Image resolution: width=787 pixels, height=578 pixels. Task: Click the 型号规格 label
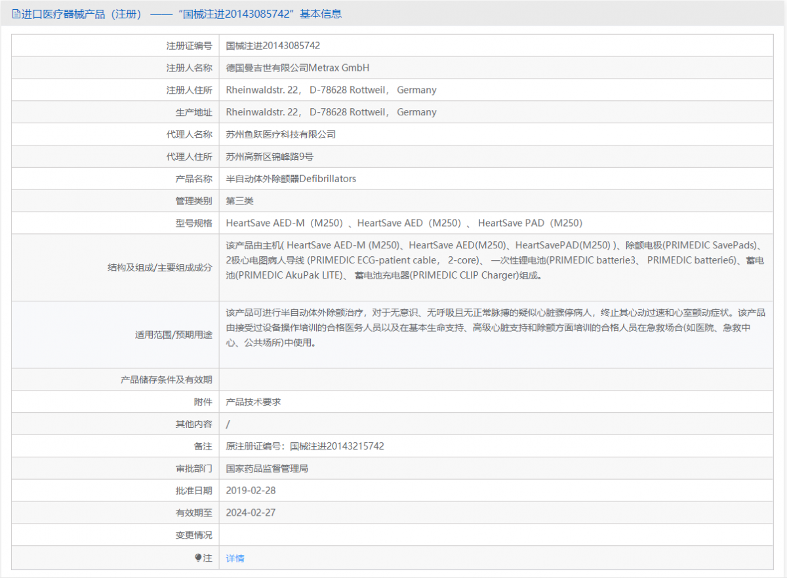194,223
